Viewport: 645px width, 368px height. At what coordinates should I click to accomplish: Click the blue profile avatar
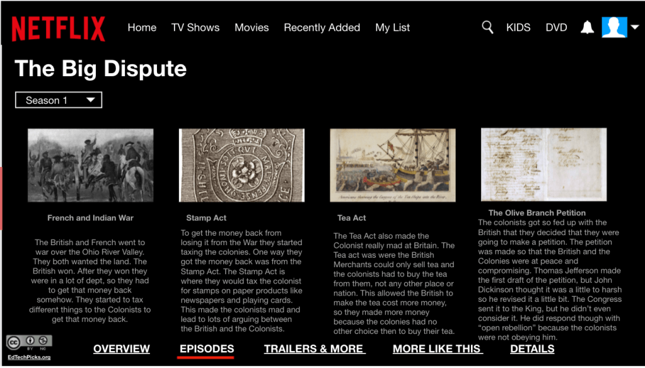tap(613, 28)
